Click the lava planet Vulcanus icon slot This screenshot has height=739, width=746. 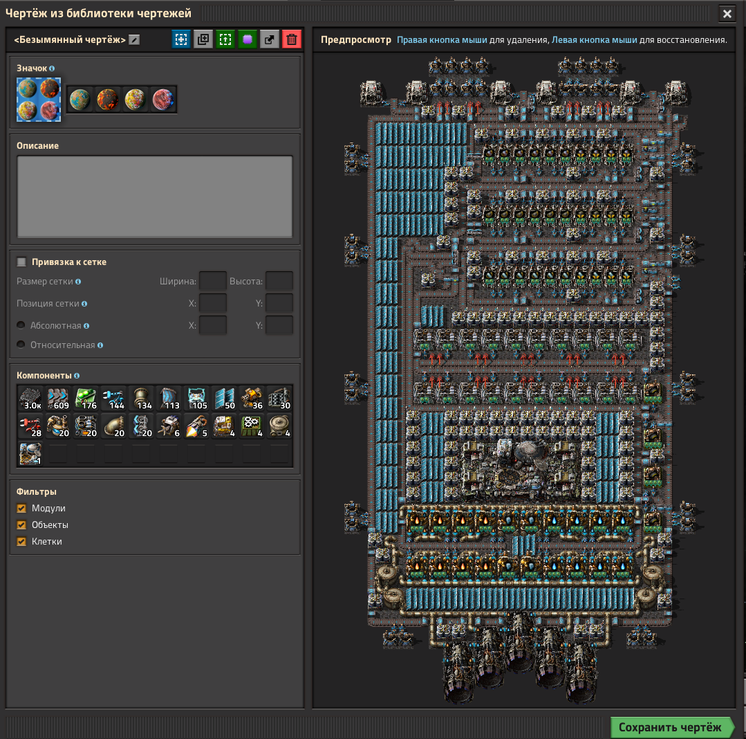tap(108, 99)
